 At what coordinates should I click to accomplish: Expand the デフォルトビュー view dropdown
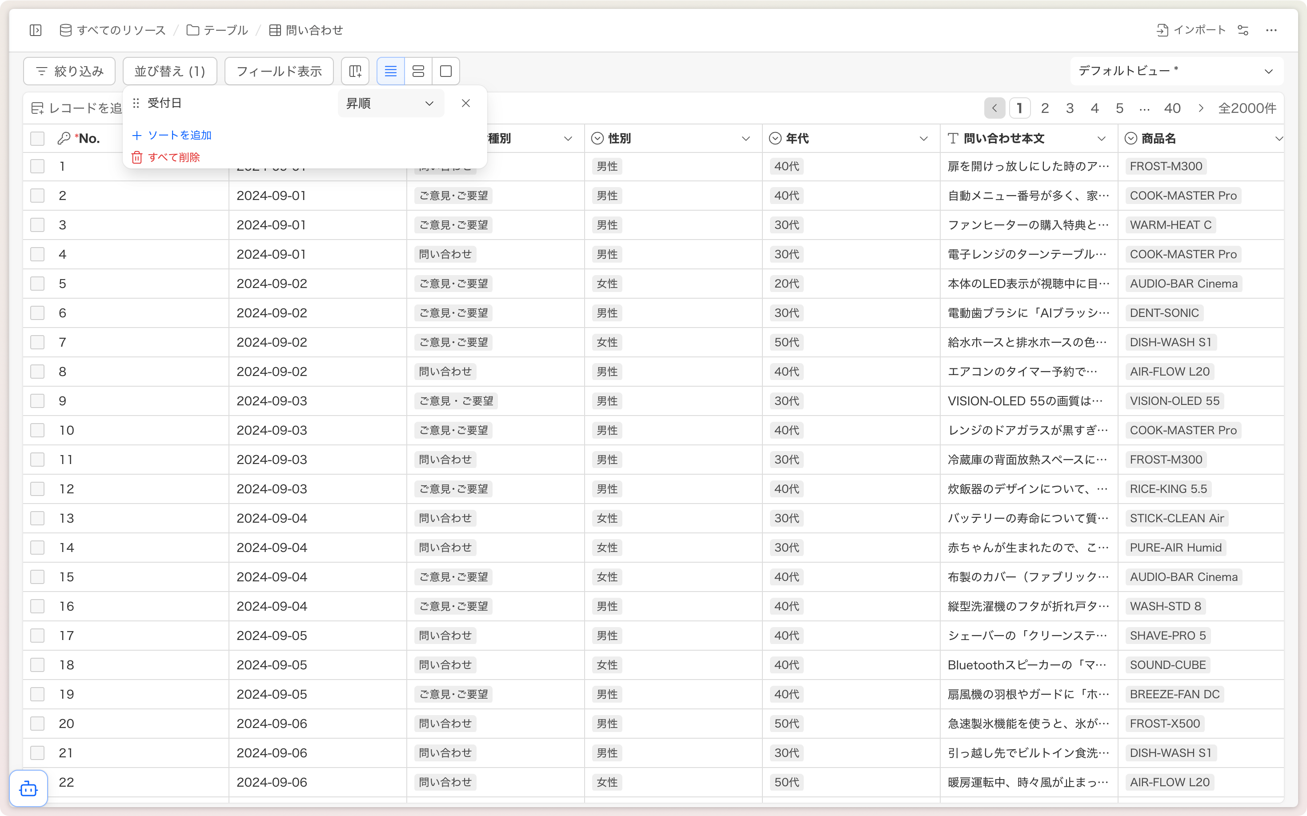(x=1176, y=71)
